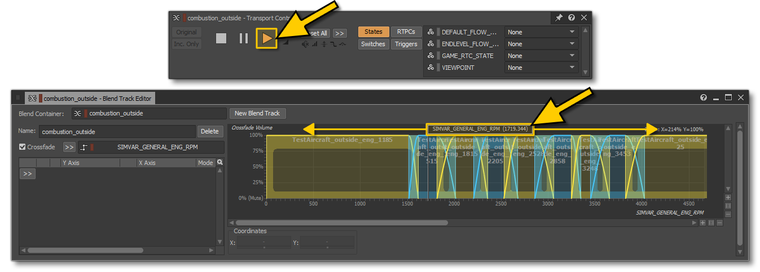Click the GAME_RTC_STATE label
This screenshot has width=760, height=272.
tap(468, 56)
